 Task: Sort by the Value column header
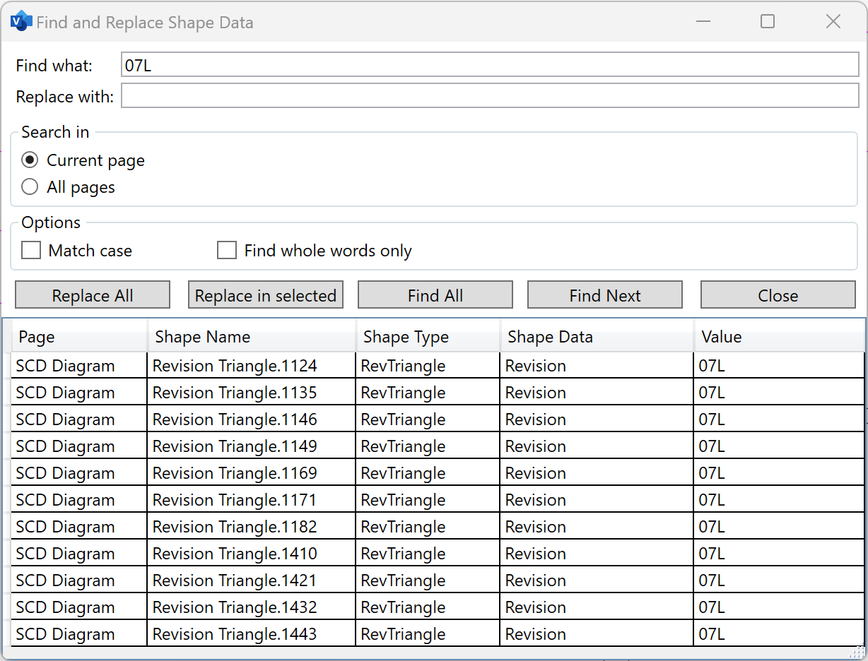780,338
